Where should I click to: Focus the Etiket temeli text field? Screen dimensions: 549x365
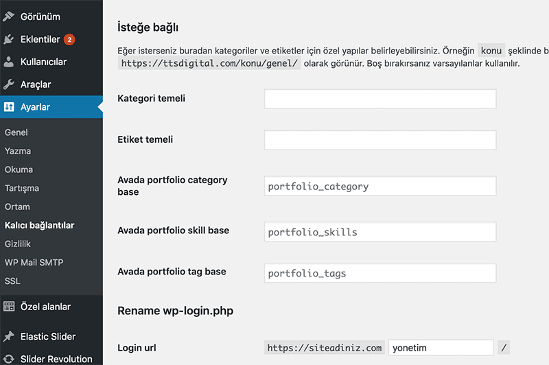pyautogui.click(x=380, y=140)
